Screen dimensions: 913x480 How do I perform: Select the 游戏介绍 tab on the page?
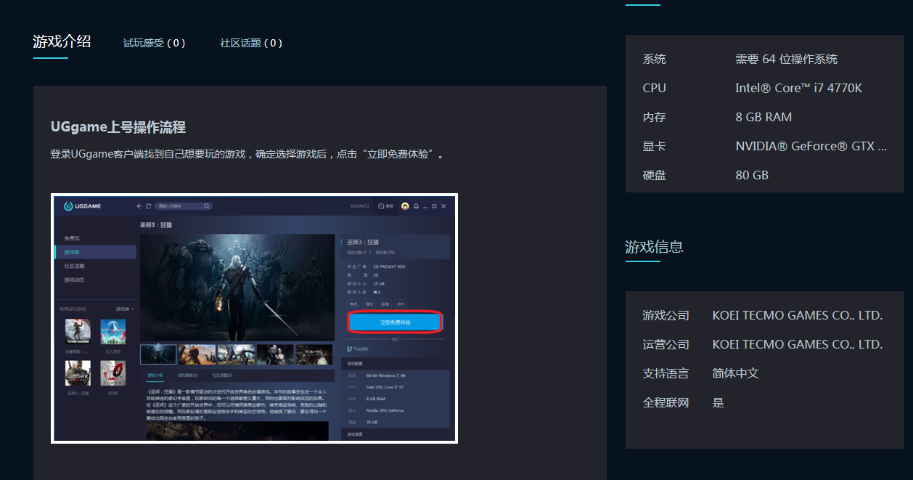click(62, 41)
